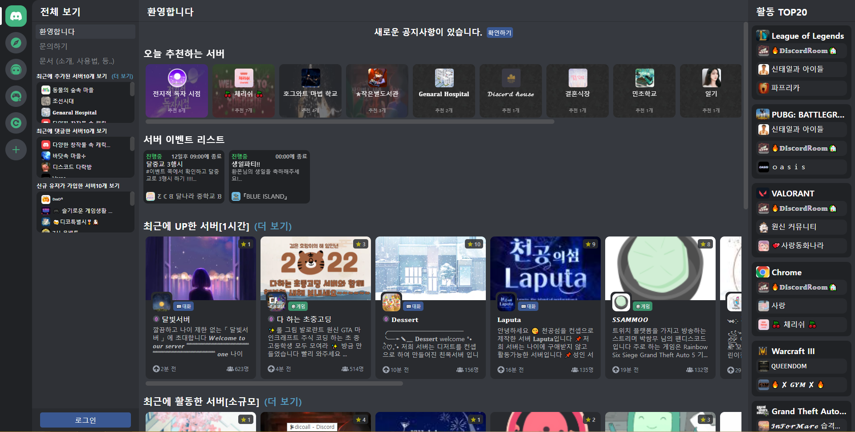Open the Dessert server avatar icon
The image size is (855, 432).
pyautogui.click(x=391, y=302)
